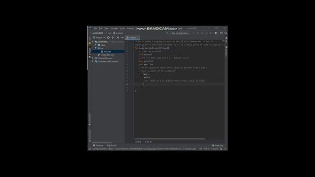Viewport: 315px width, 177px height.
Task: Click untitled002 in the navigation bar
Action: coord(97,33)
